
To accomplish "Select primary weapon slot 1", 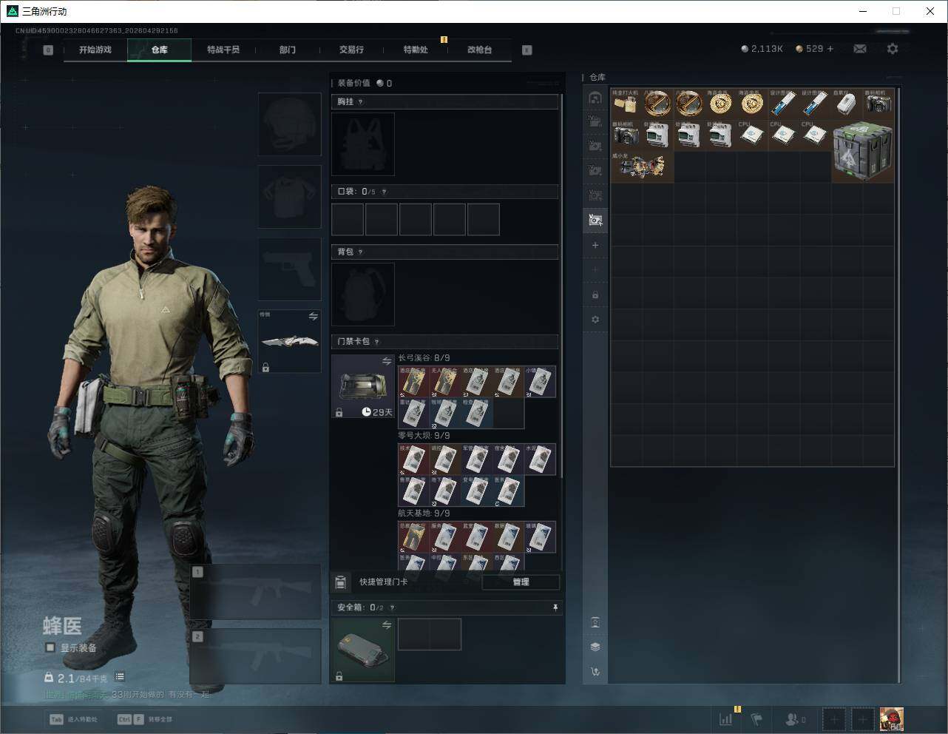I will pyautogui.click(x=255, y=592).
